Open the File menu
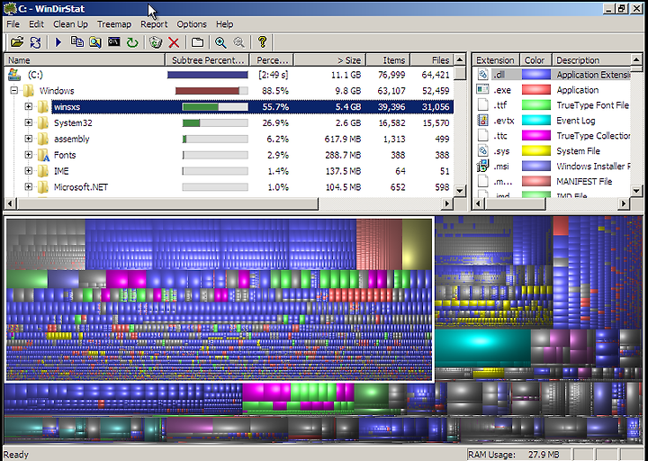 tap(13, 24)
